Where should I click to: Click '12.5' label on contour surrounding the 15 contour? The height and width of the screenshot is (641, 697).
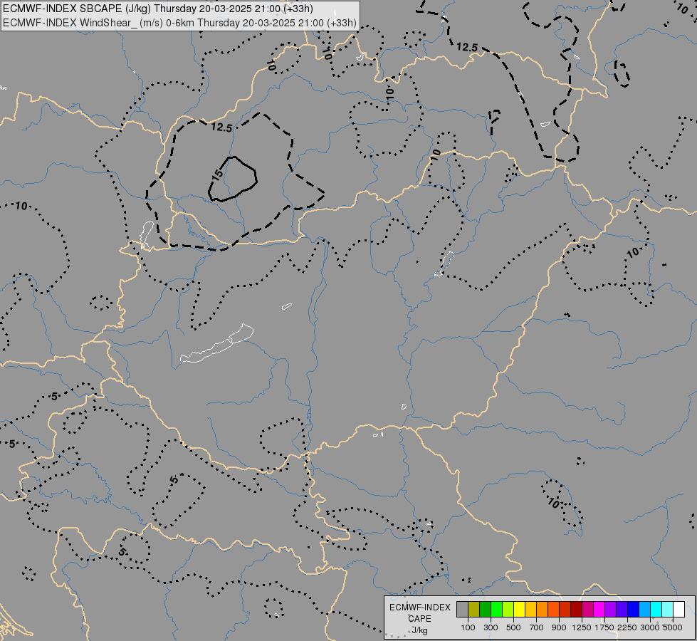[x=221, y=127]
